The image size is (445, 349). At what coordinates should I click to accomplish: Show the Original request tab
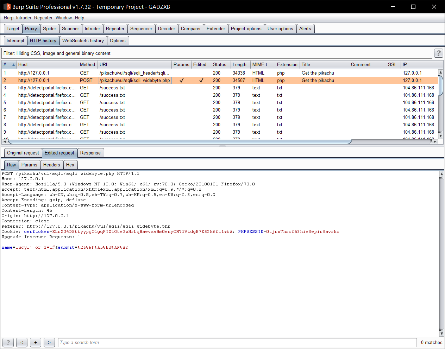23,153
